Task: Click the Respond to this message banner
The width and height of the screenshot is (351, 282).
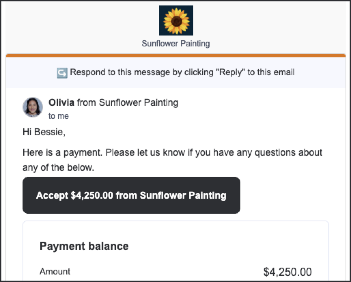Action: [176, 72]
